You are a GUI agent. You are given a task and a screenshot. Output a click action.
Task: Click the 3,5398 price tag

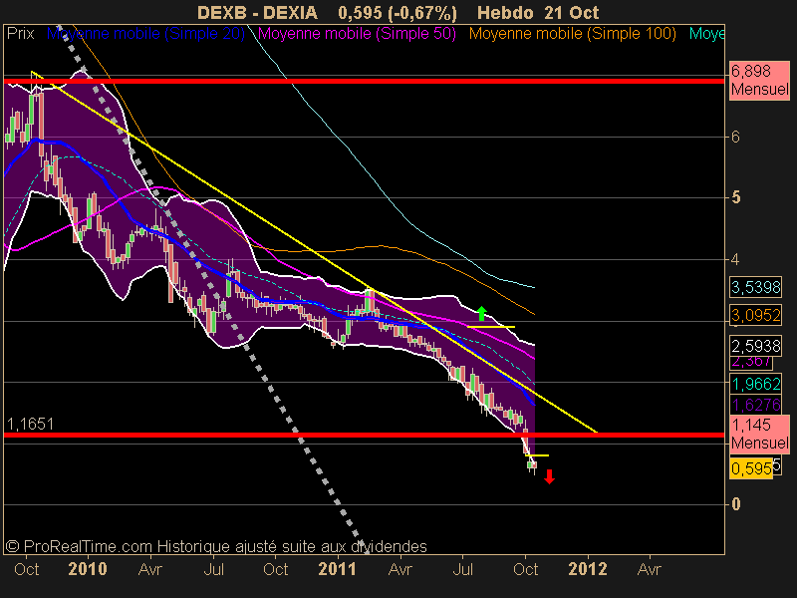point(756,287)
